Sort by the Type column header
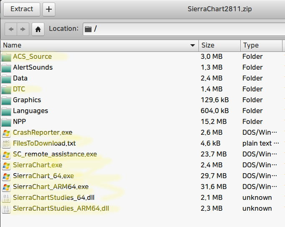 tap(261, 45)
